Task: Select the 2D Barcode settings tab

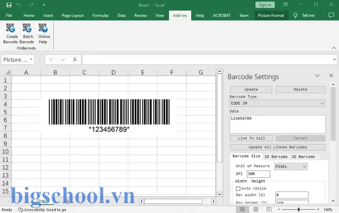Action: [303, 157]
